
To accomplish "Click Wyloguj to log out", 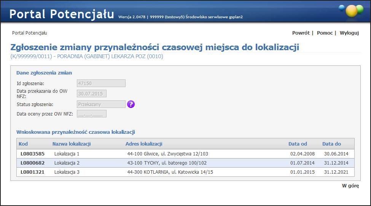I will point(349,33).
